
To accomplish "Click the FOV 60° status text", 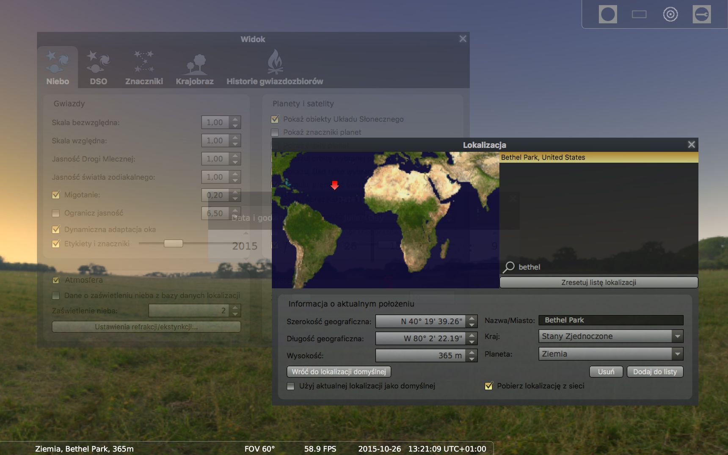I will pyautogui.click(x=259, y=449).
